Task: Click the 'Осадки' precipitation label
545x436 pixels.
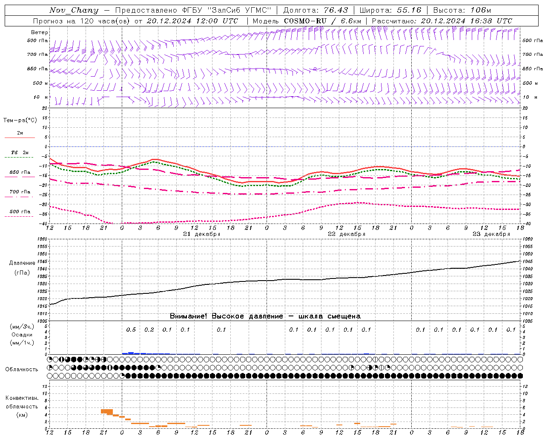Action: [22, 335]
